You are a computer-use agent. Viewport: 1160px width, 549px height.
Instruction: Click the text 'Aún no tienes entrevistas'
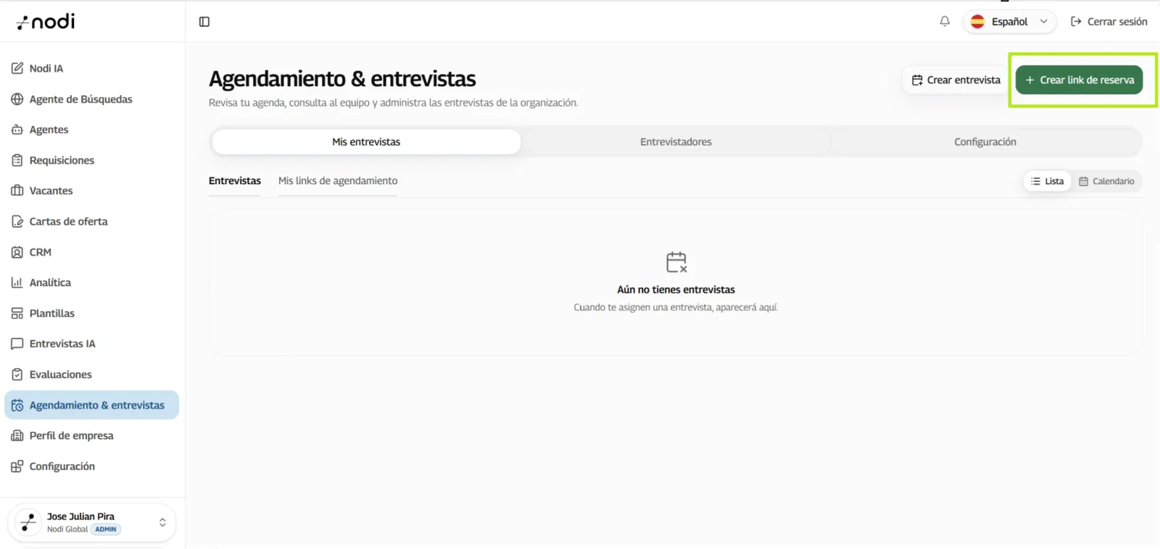tap(676, 290)
